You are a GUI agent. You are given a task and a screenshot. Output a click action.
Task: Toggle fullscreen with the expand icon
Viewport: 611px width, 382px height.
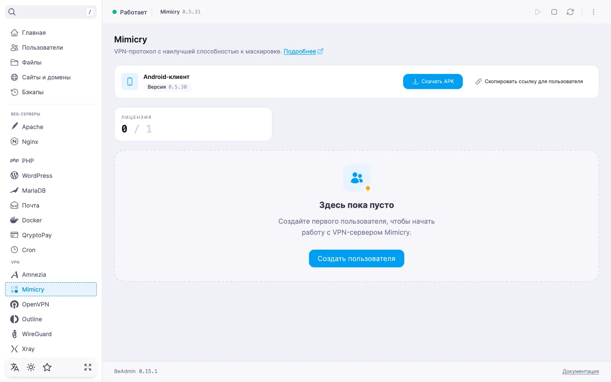(88, 367)
